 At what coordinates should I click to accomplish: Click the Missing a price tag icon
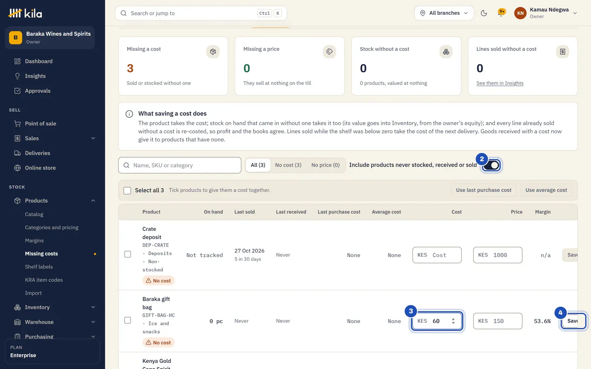tap(330, 52)
